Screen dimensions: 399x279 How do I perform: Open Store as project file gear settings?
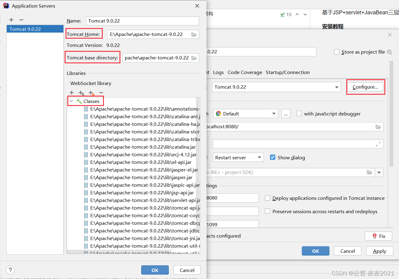pyautogui.click(x=389, y=52)
